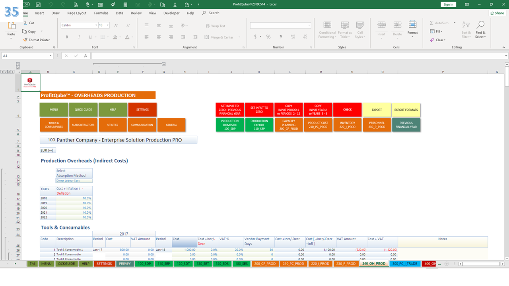This screenshot has height=286, width=509.
Task: Apply Bold formatting
Action: coord(67,37)
